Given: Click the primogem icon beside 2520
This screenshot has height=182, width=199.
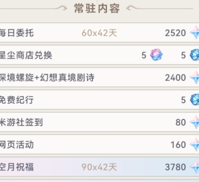Looking at the screenshot, I should [195, 32].
